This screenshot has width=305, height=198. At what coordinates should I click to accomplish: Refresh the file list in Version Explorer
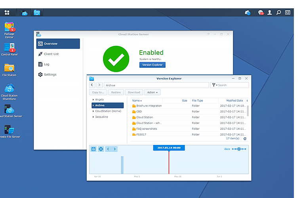coord(245,139)
